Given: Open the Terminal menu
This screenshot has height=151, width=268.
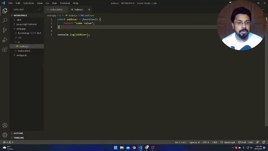Looking at the screenshot, I should tap(65, 3).
